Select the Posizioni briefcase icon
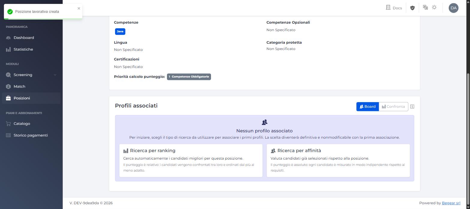Viewport: 470px width, 209px height. point(8,98)
